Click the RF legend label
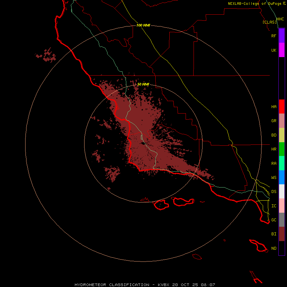The width and height of the screenshot is (287, 287). (x=274, y=36)
